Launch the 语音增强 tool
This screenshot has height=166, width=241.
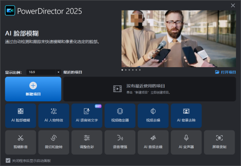click(x=120, y=142)
